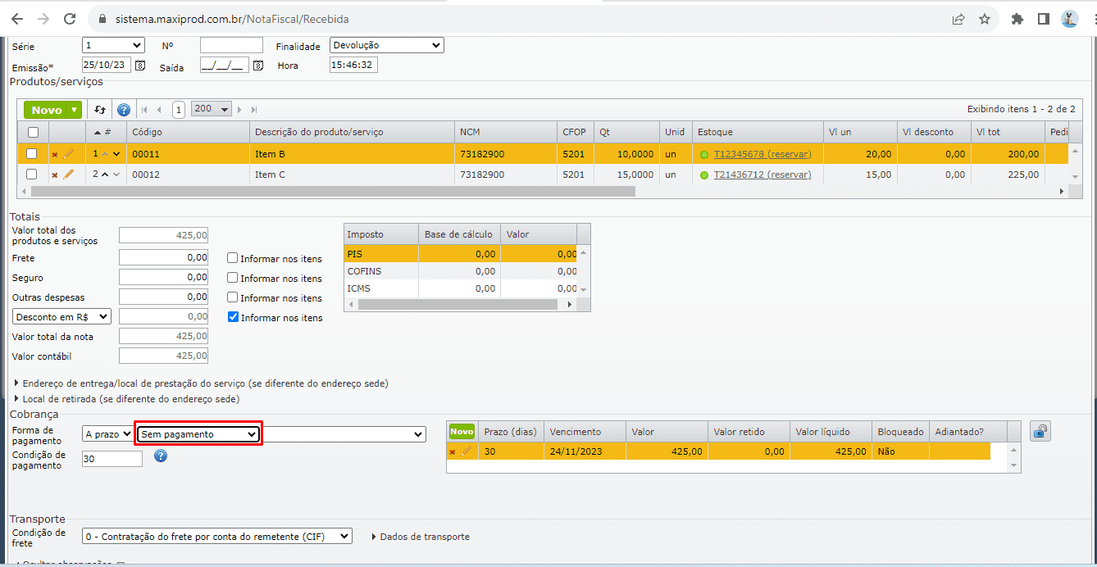Tick the checkbox for the Item B row

click(32, 153)
